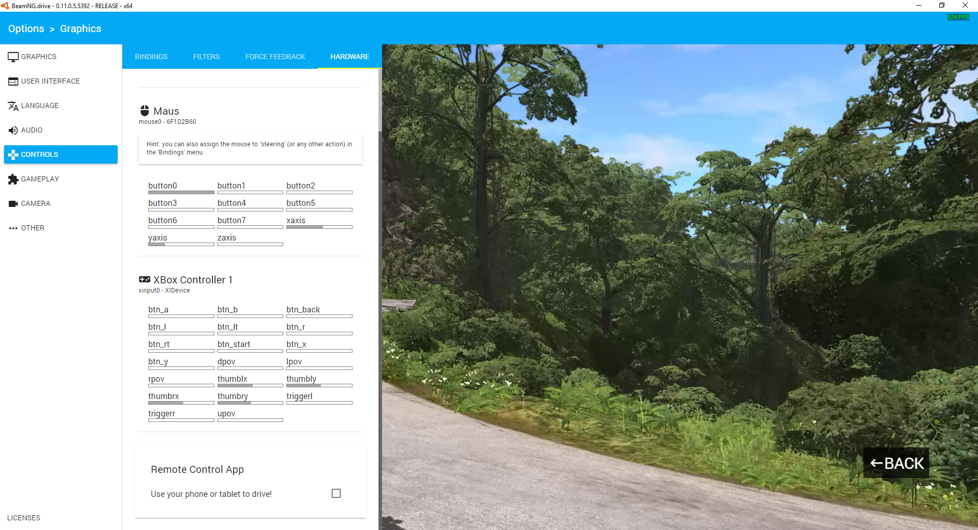Click the btn_rt controller label
Screen dimensions: 978x530
click(x=159, y=344)
